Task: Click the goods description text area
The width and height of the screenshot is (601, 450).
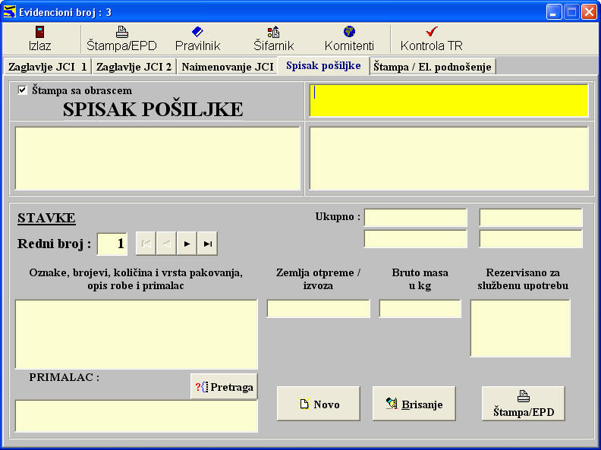Action: coord(136,334)
